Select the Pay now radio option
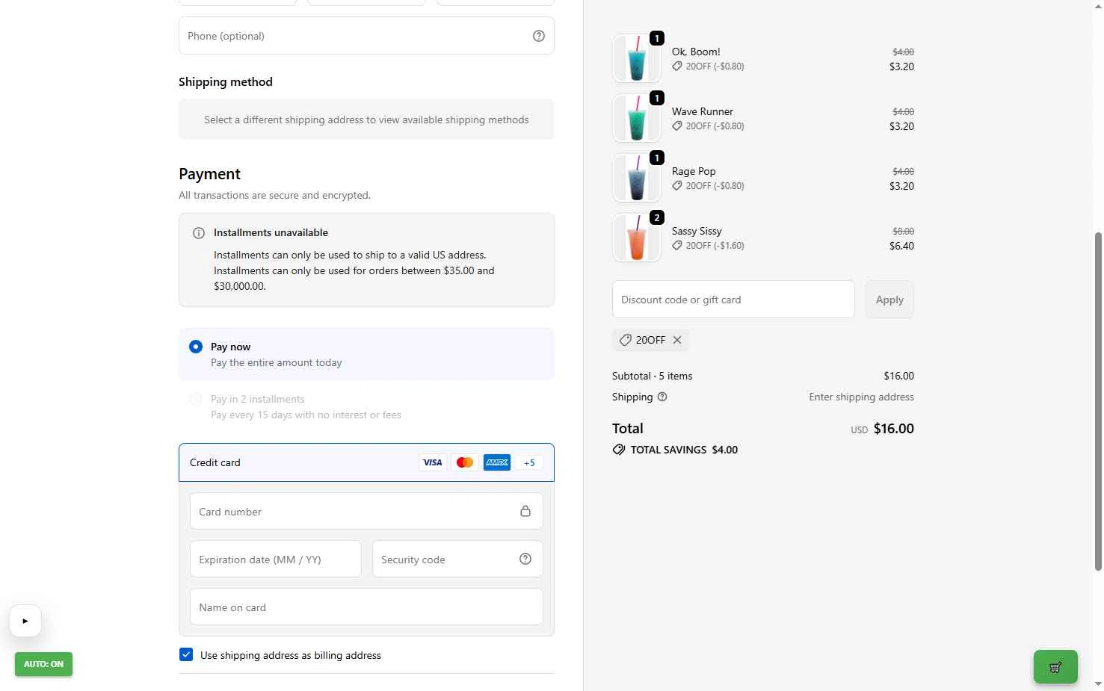The height and width of the screenshot is (691, 1104). point(196,347)
